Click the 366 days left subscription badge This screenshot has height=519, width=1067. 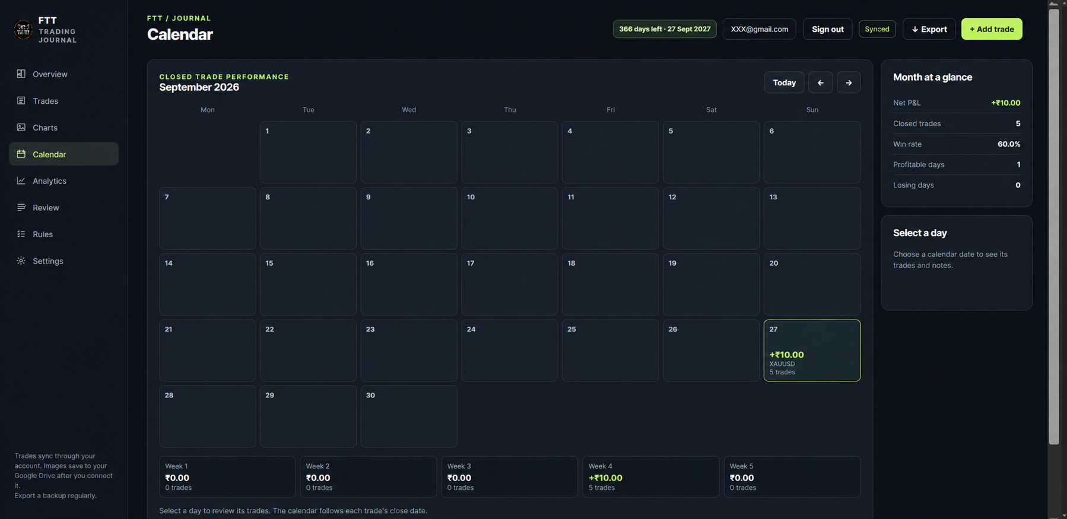point(665,29)
